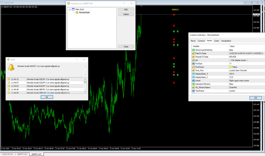Edit the DisplayStarts_X value 434.0
This screenshot has height=156, width=265.
(247, 74)
